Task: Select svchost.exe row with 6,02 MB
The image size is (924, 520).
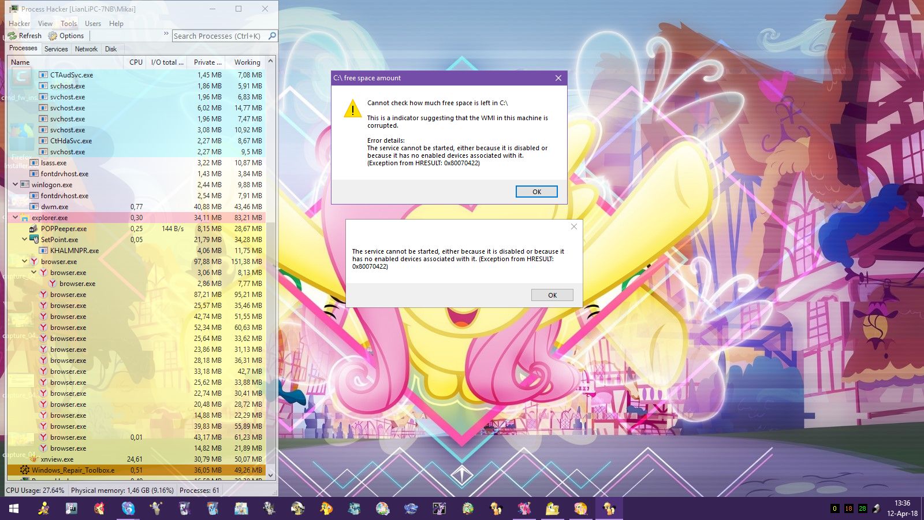Action: [136, 107]
